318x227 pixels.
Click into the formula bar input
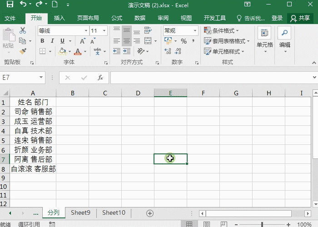point(211,78)
